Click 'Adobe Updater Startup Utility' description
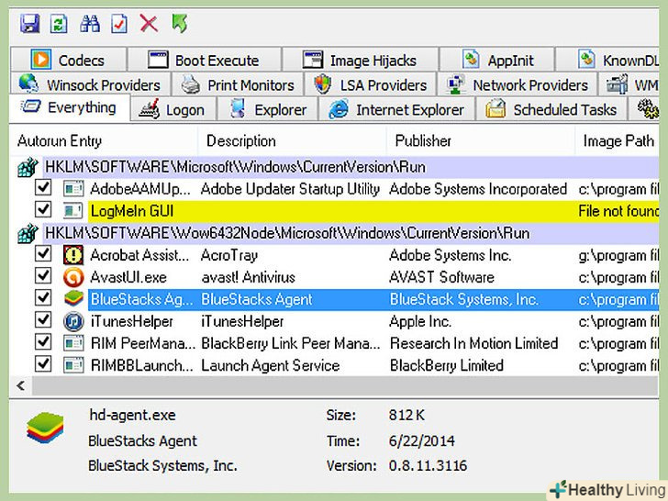 click(x=290, y=189)
